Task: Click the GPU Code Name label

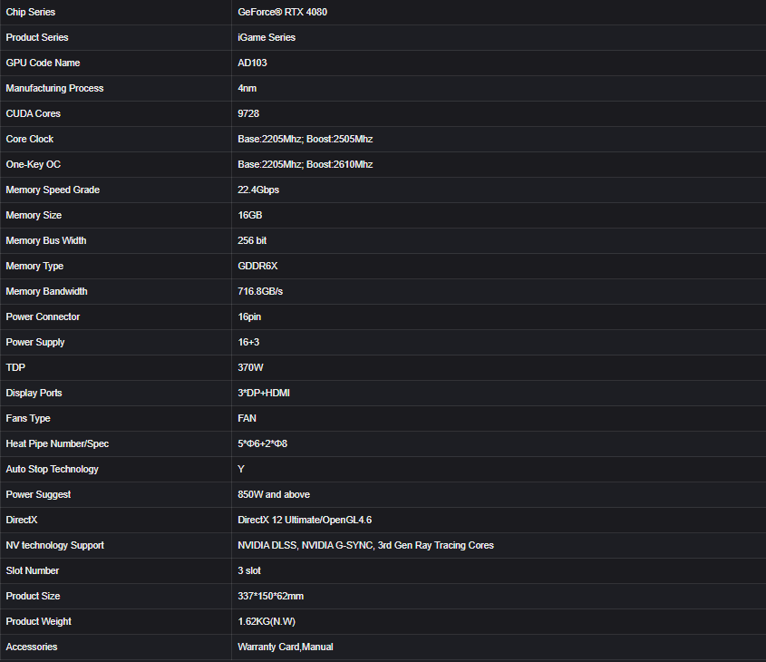Action: click(43, 63)
